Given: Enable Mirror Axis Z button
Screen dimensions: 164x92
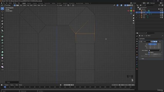Looking at the screenshot, I should (159, 44).
